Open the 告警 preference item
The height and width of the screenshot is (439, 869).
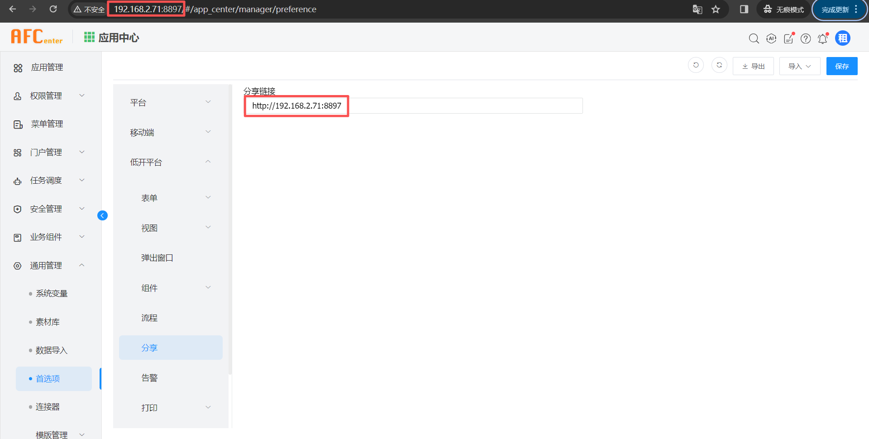pyautogui.click(x=149, y=378)
